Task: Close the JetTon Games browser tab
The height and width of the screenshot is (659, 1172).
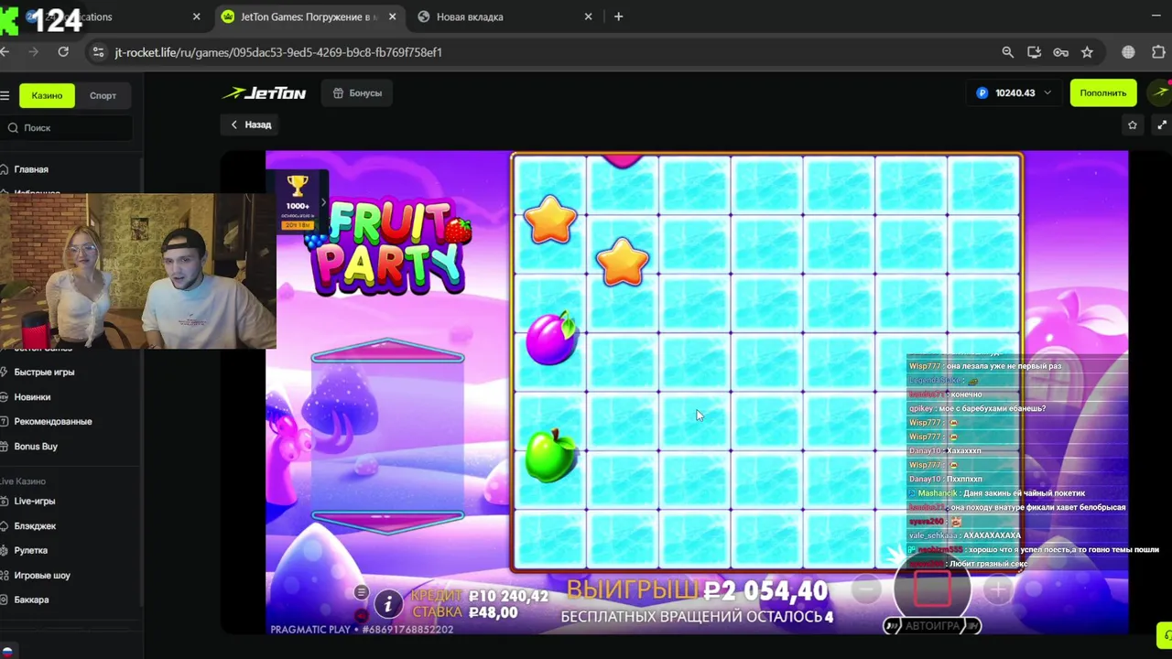Action: click(393, 16)
